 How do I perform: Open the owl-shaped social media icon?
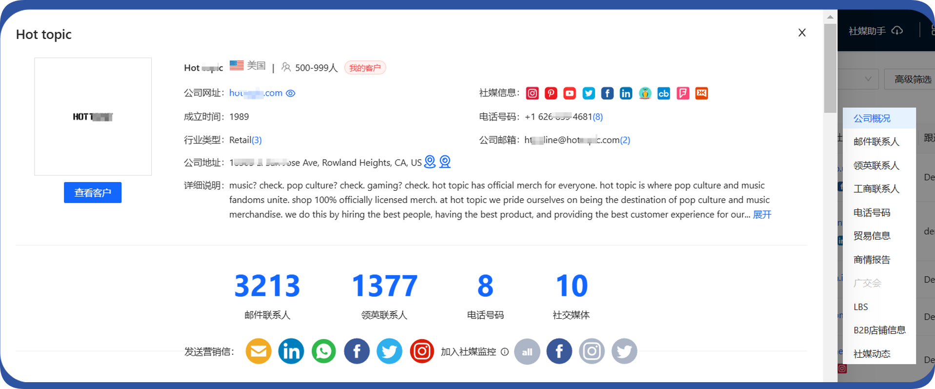pos(645,93)
